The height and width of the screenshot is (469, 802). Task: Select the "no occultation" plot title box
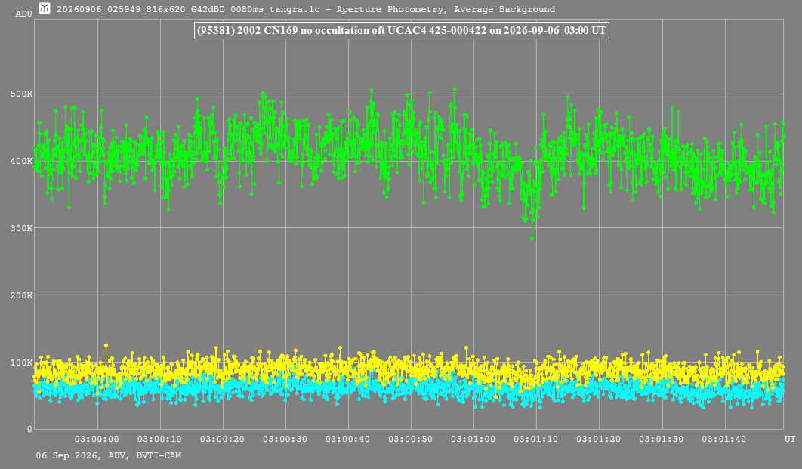point(402,31)
